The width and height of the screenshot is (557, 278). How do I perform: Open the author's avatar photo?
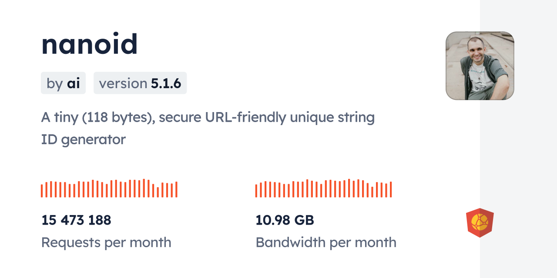coord(480,66)
